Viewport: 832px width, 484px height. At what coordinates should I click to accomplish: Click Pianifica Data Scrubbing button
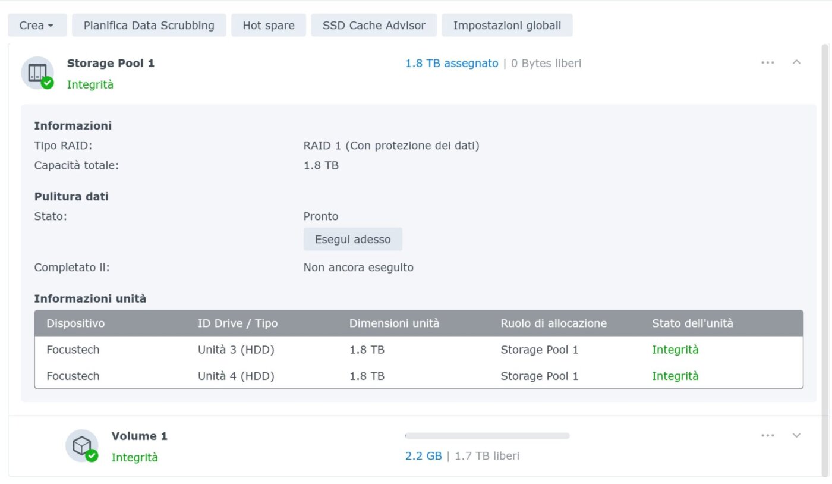tap(149, 26)
